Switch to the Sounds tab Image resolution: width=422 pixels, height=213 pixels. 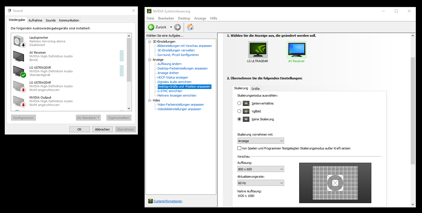[x=51, y=20]
